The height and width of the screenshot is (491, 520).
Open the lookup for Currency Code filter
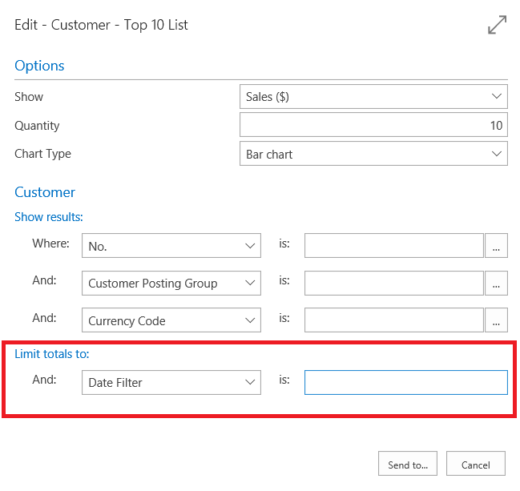[496, 320]
